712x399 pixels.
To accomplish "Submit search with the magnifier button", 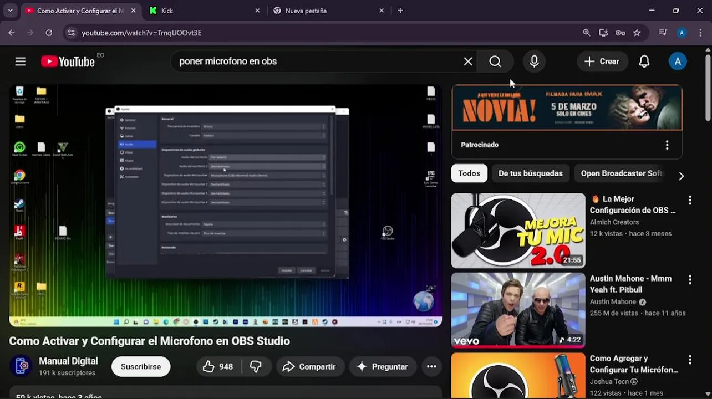I will (x=495, y=62).
